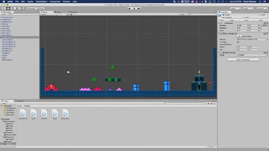Select Player in Hierarchy
This screenshot has width=269, height=151.
point(5,57)
